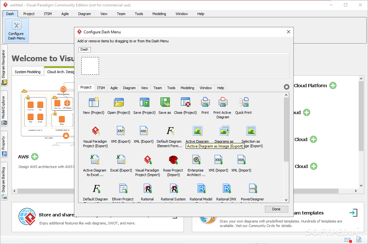368x244 pixels.
Task: Choose Rose Project (Import) icon
Action: [174, 160]
